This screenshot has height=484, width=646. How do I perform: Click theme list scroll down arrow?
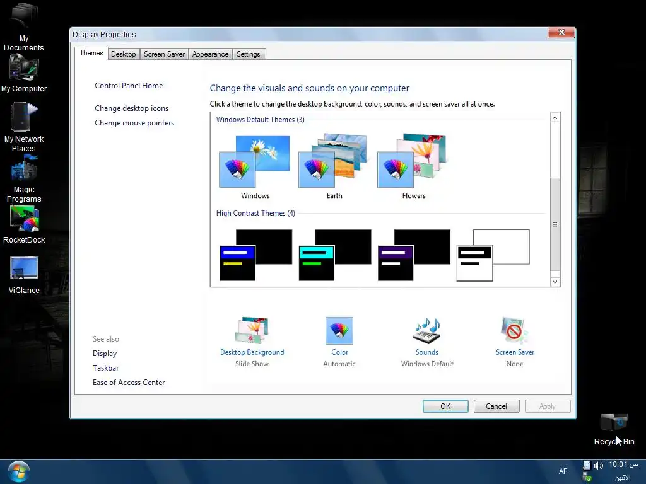click(x=555, y=282)
